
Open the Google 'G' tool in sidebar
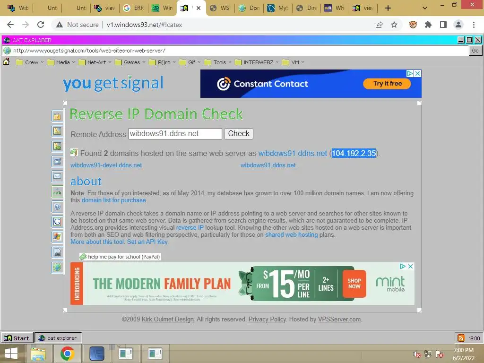pos(57,222)
